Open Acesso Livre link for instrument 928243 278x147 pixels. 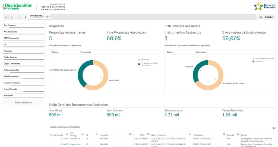(75, 138)
